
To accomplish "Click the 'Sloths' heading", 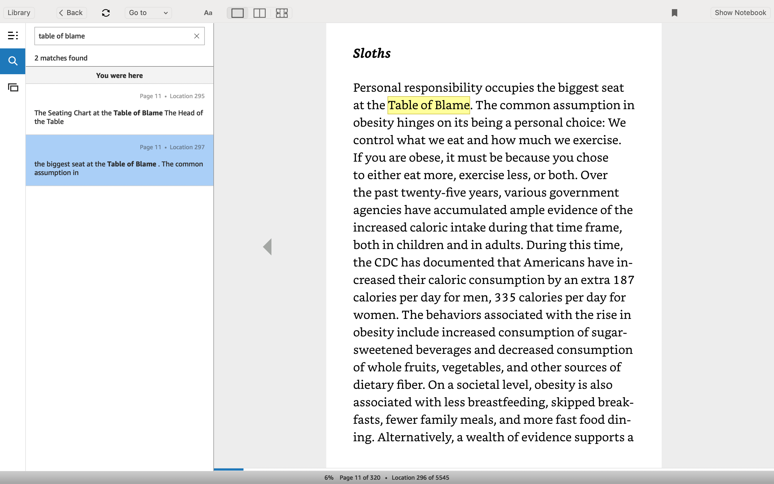I will 372,53.
